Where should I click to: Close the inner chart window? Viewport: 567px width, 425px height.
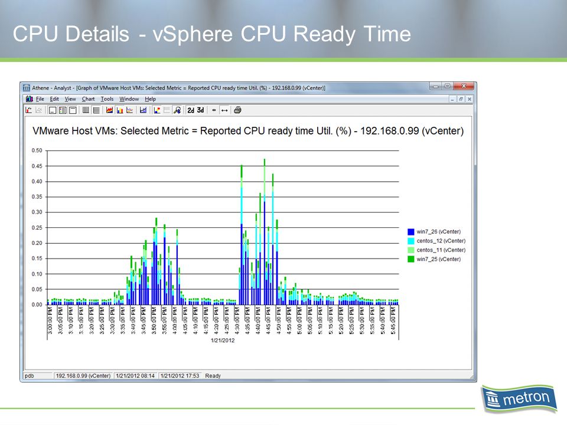pyautogui.click(x=470, y=99)
